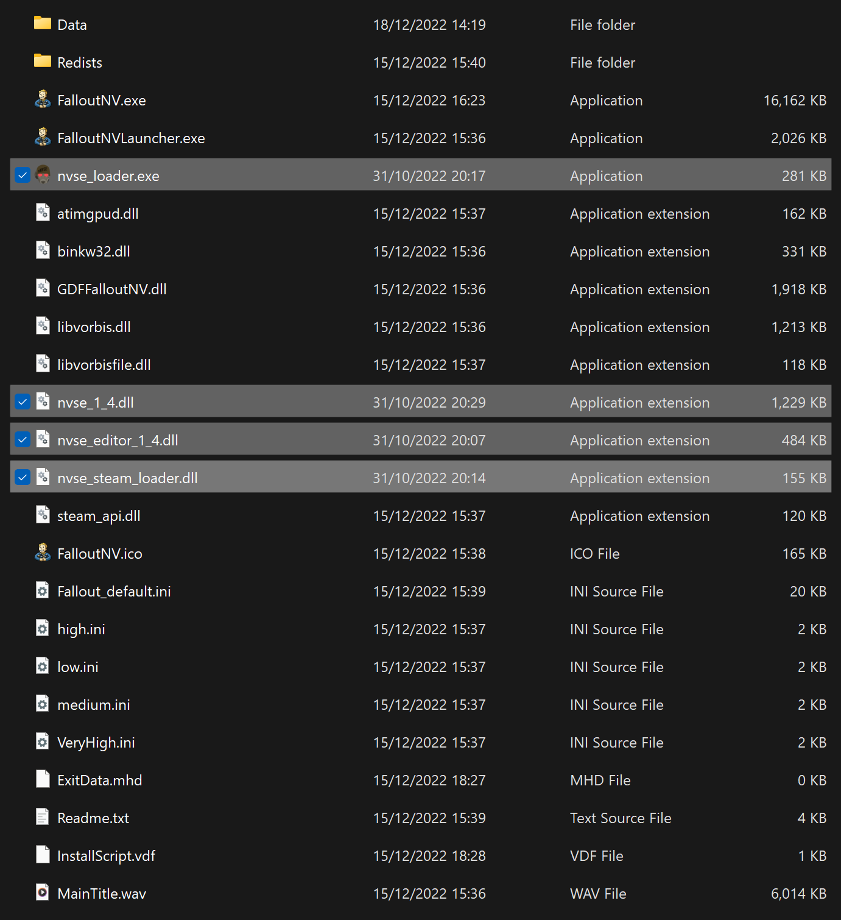The width and height of the screenshot is (841, 920).
Task: Select the Fallout_default.ini file name
Action: (114, 592)
